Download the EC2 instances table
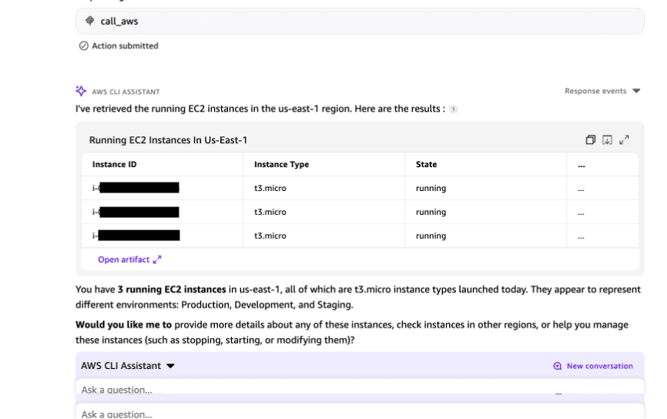Image resolution: width=667 pixels, height=419 pixels. coord(607,140)
